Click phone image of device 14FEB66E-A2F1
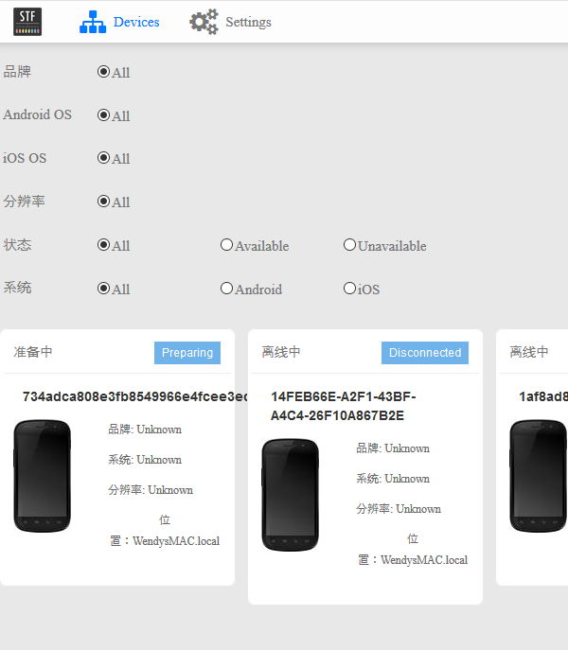568x650 pixels. tap(290, 495)
